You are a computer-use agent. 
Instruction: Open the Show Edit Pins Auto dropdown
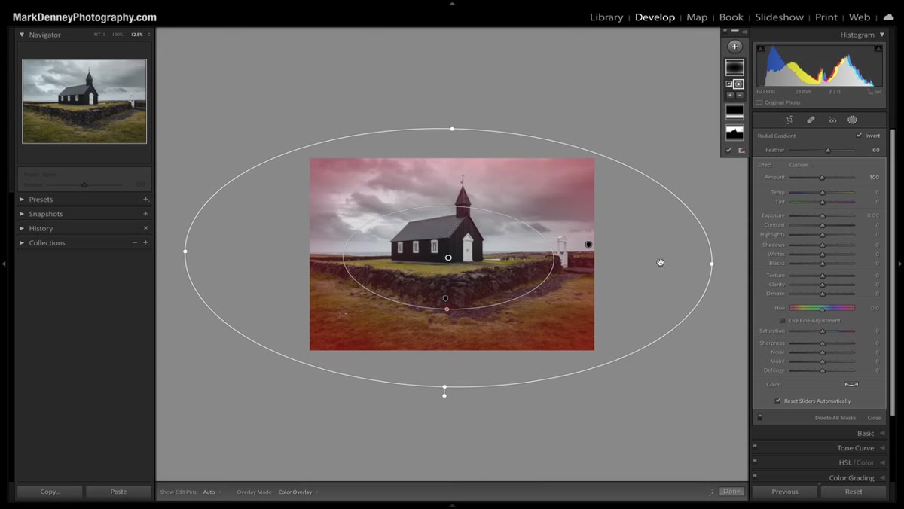210,492
